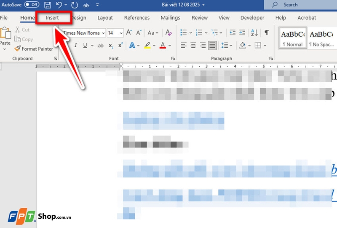Click Cut in the Clipboard group
Image resolution: width=337 pixels, height=228 pixels.
(x=22, y=30)
